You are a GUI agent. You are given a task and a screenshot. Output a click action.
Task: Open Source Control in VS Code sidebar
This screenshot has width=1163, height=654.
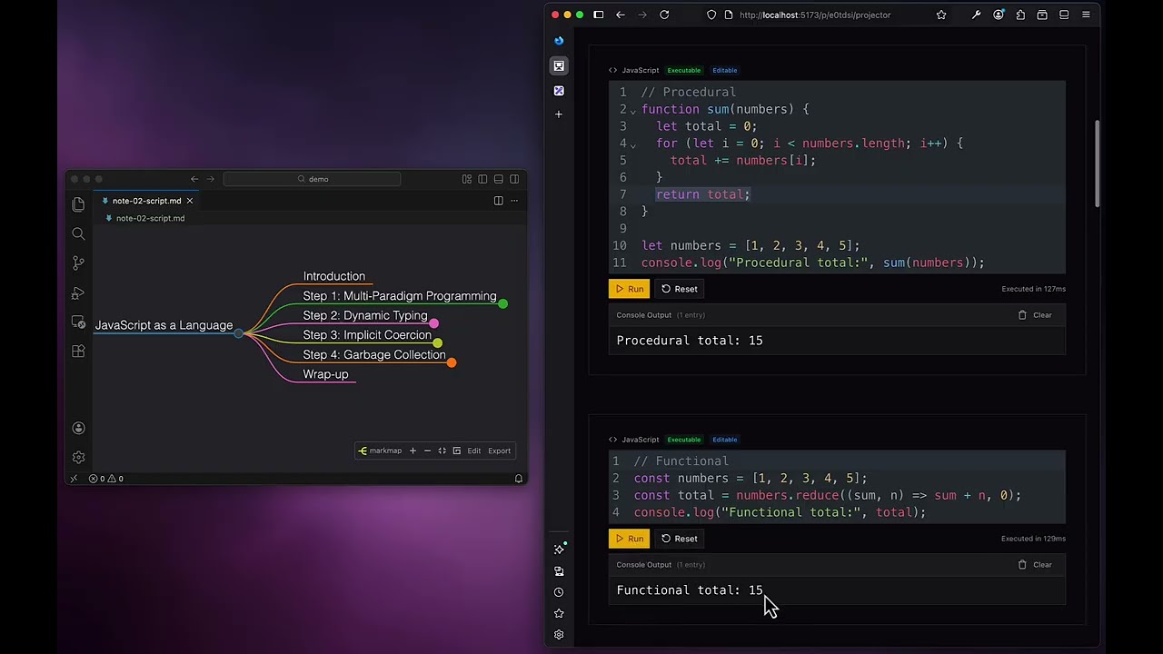78,263
